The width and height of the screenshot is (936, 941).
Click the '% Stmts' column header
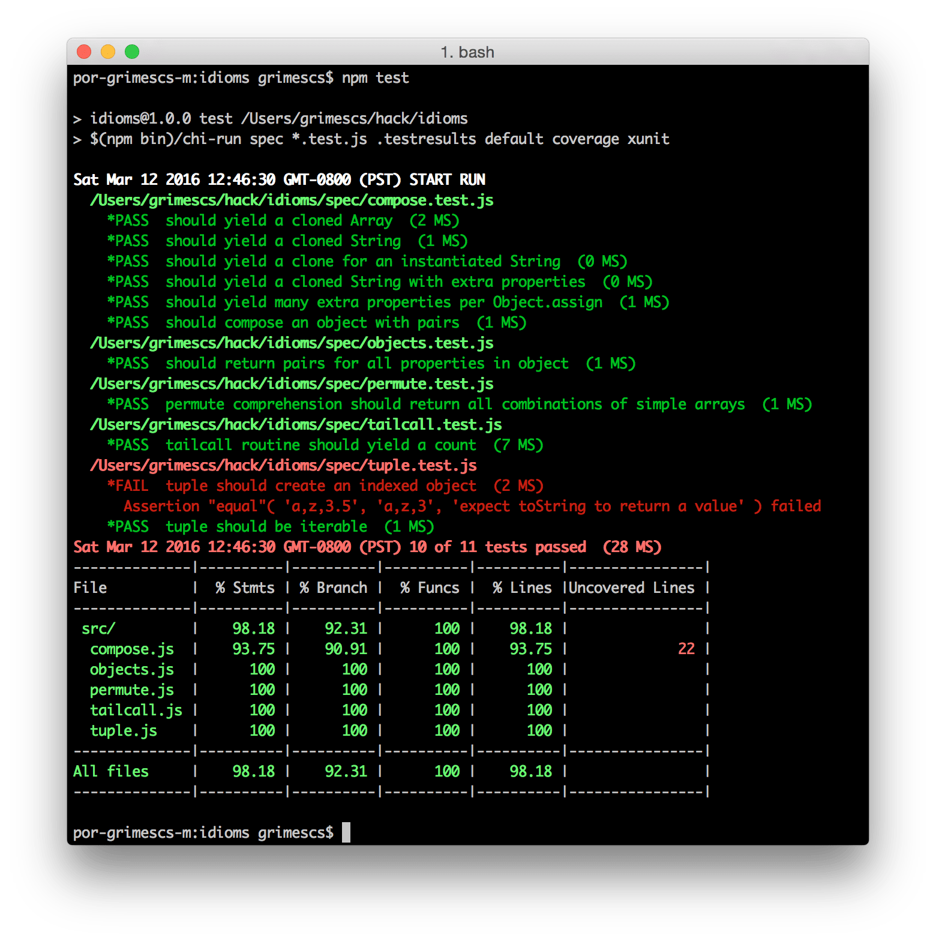point(245,588)
